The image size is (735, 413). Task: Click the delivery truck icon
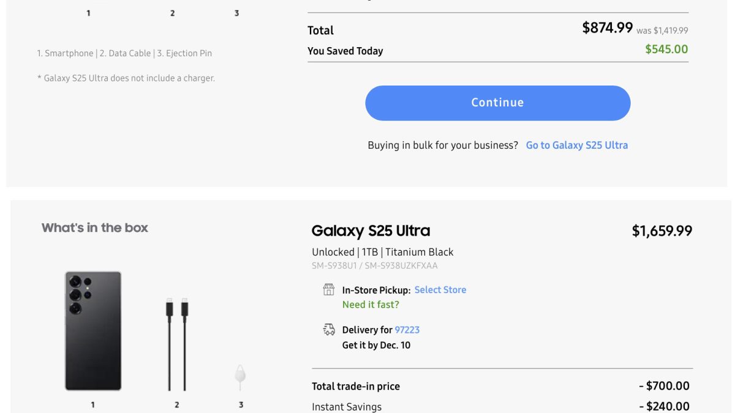(x=329, y=330)
